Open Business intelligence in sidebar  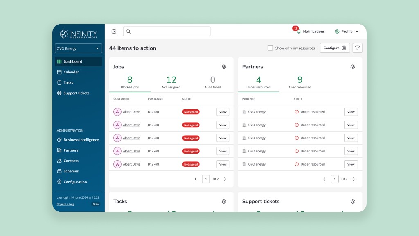78,140
